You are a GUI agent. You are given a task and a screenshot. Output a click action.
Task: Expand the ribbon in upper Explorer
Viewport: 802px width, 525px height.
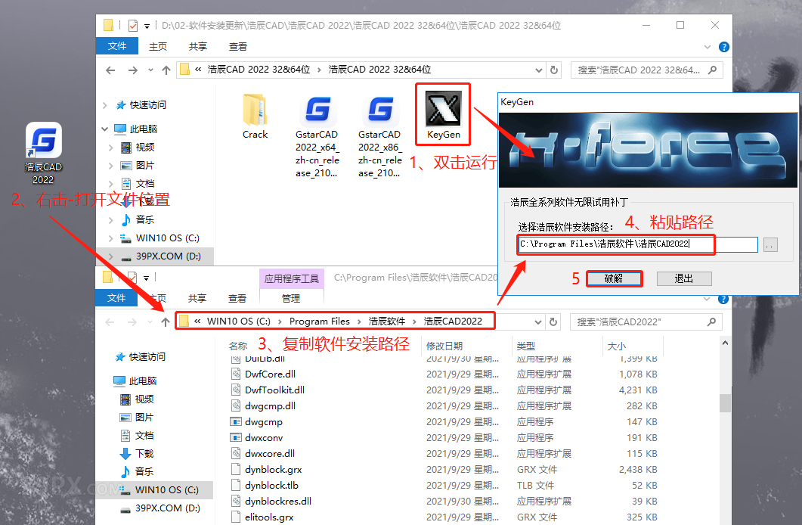708,47
